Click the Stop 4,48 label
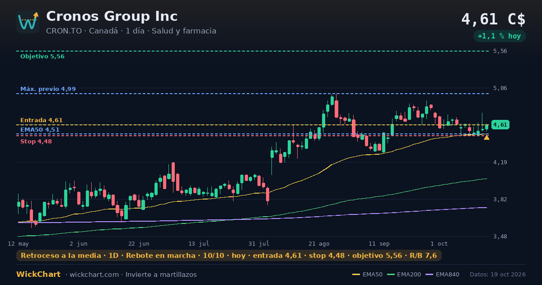542x285 pixels. 36,142
